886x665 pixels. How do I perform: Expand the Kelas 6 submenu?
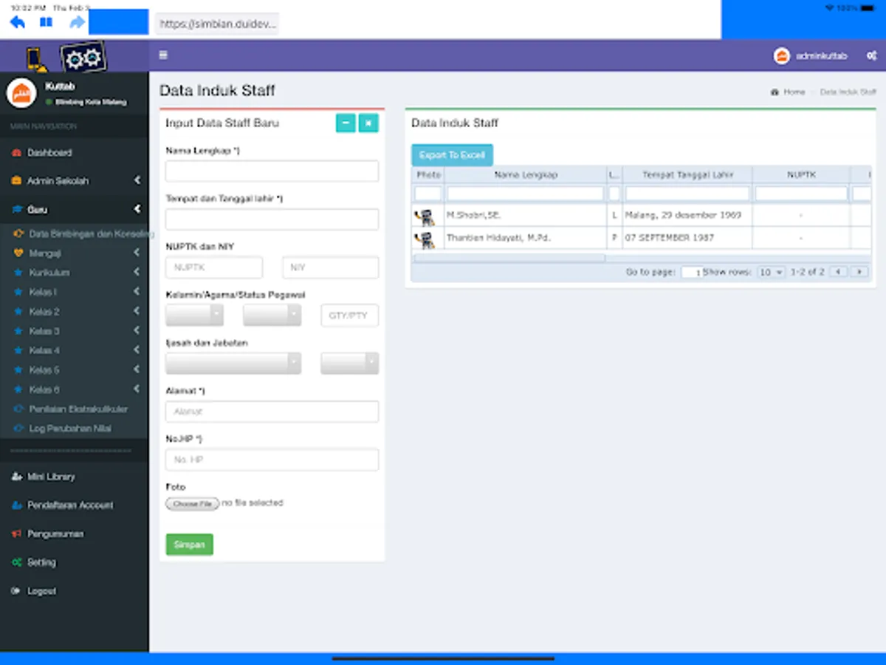pyautogui.click(x=74, y=389)
